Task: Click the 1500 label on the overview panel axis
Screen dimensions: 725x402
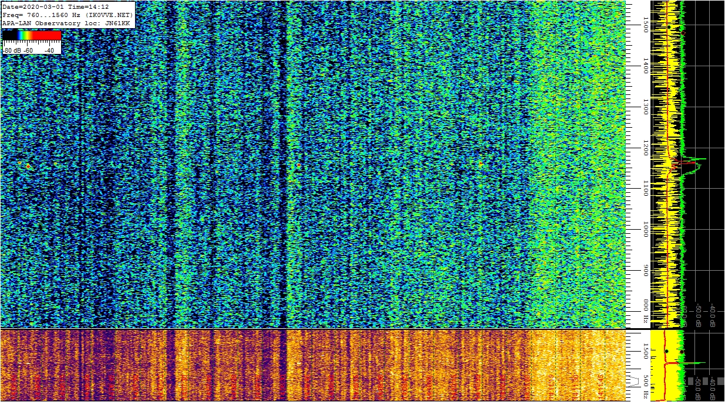Action: point(646,351)
